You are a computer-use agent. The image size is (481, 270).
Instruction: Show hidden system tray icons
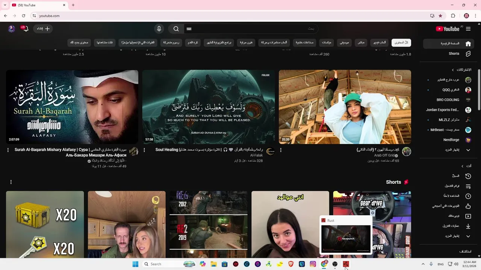(423, 264)
